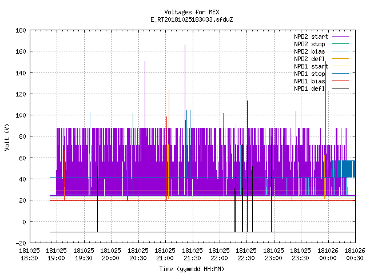Click the 'NPD1 bias' legend label
366x274 pixels.
pos(309,81)
